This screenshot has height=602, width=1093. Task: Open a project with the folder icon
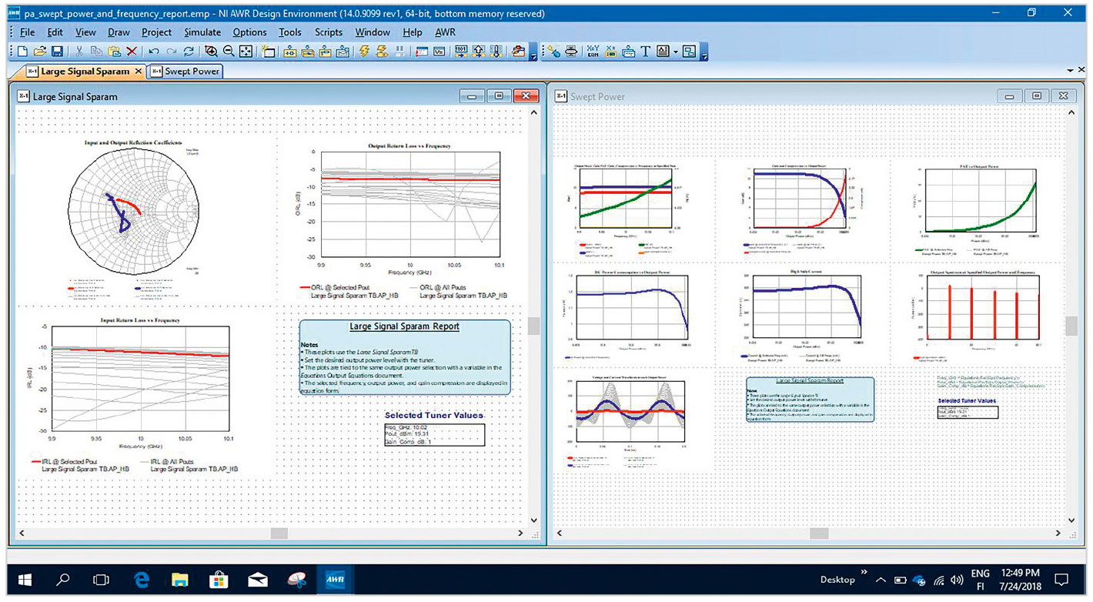[40, 52]
